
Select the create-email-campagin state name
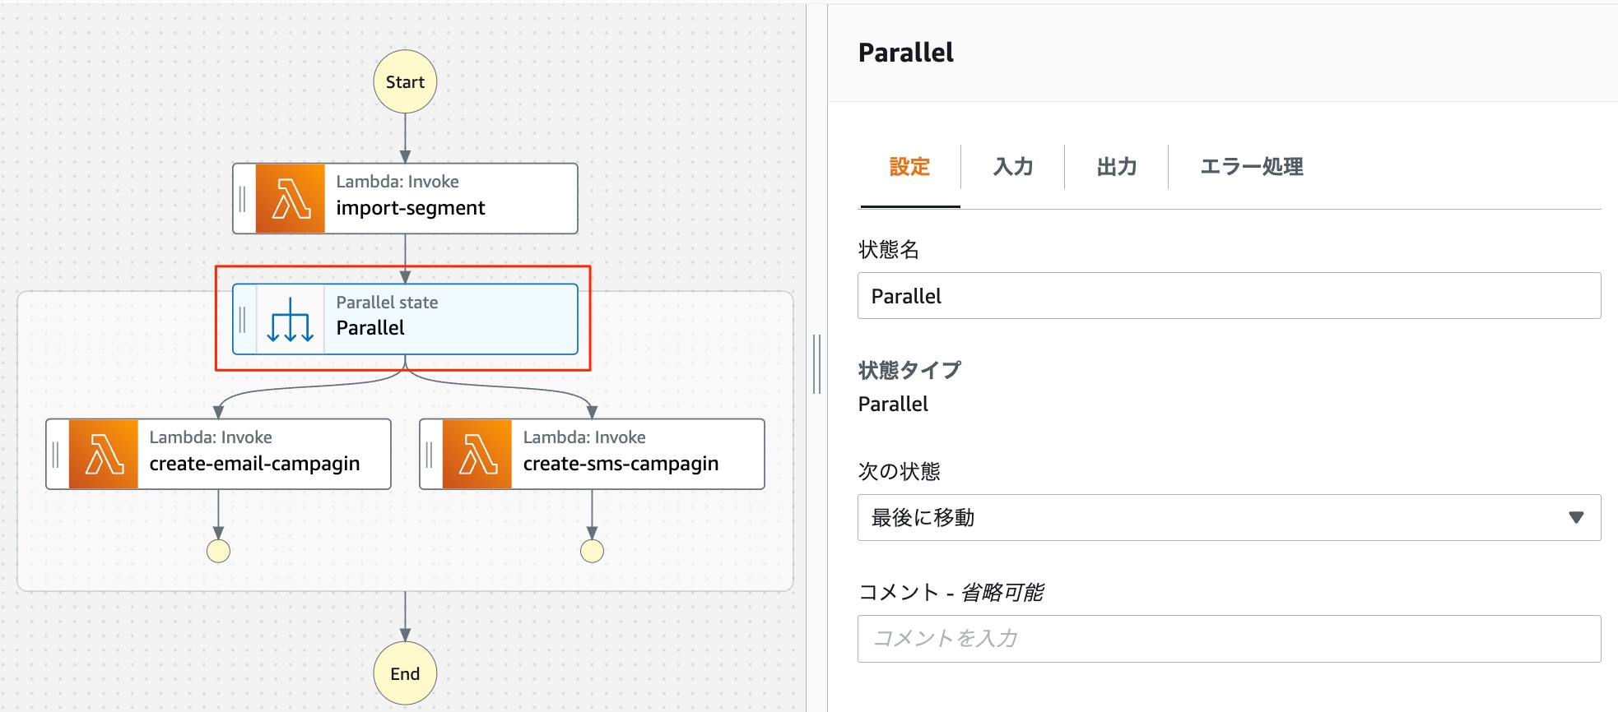pyautogui.click(x=254, y=464)
